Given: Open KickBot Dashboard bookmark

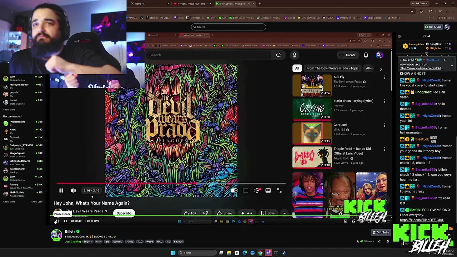Looking at the screenshot, I should [x=308, y=17].
